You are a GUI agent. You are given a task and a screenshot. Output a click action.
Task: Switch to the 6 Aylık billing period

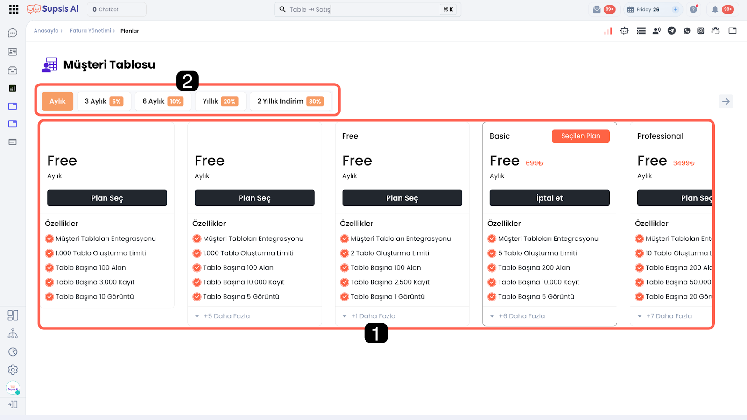(162, 101)
